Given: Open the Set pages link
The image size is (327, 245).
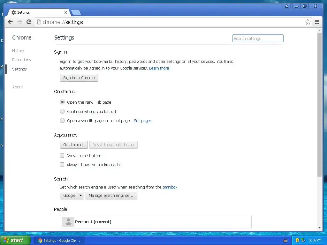Looking at the screenshot, I should coord(143,121).
